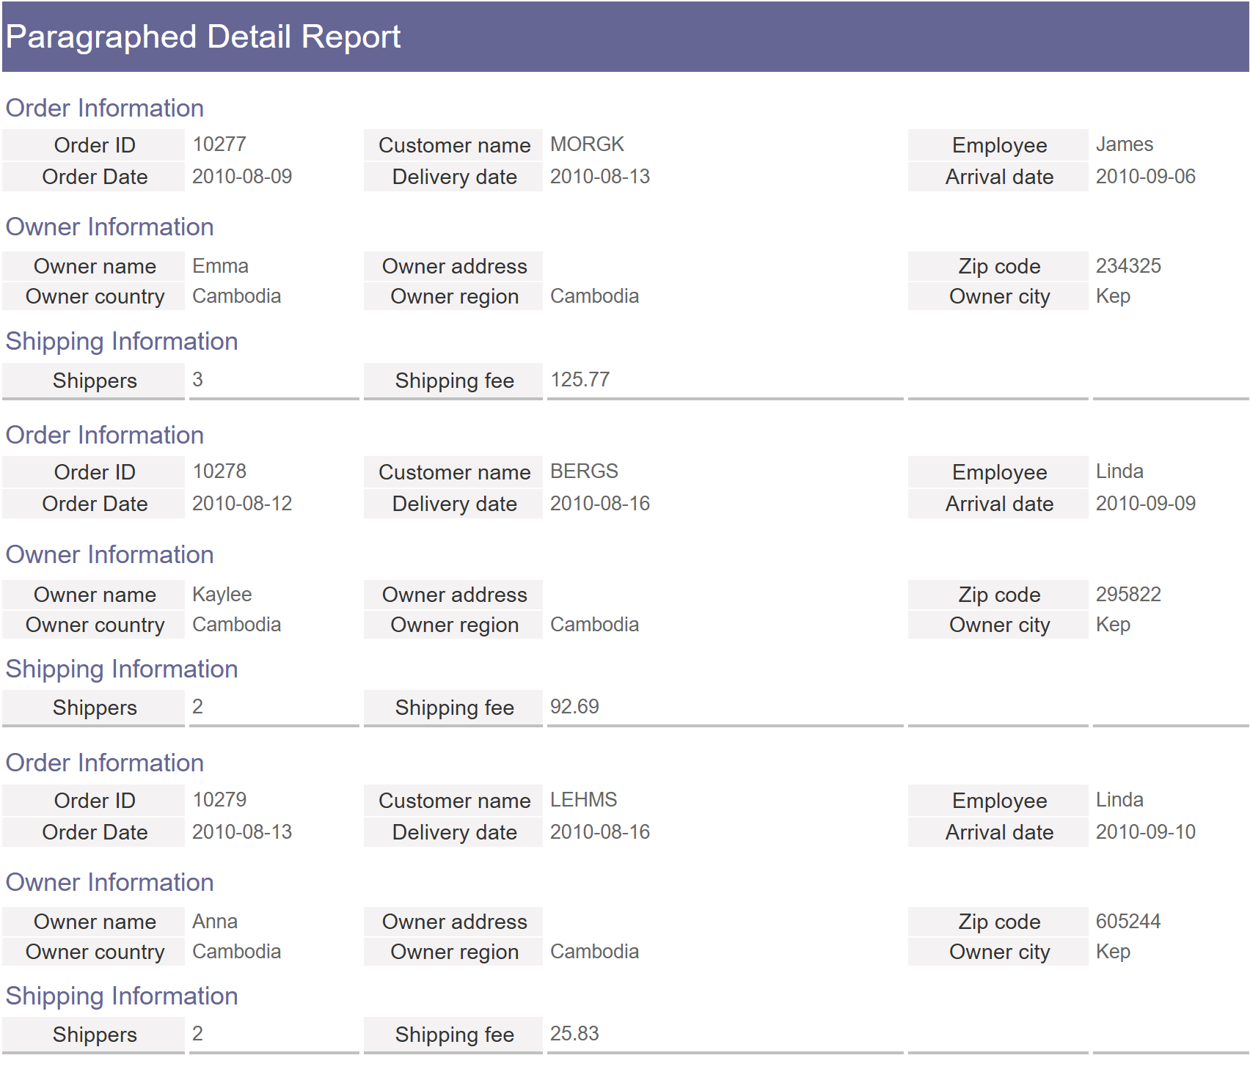Image resolution: width=1250 pixels, height=1069 pixels.
Task: Click arrival date 2010-09-10
Action: 1145,832
